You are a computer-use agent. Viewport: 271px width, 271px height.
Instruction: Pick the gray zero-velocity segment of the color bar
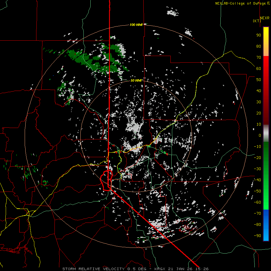266,133
